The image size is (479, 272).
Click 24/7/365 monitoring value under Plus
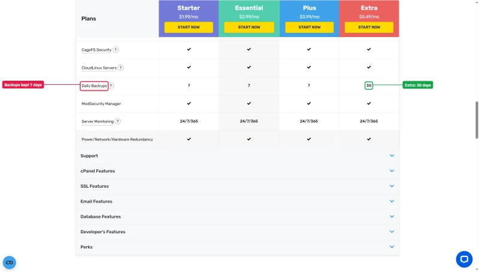coord(309,121)
